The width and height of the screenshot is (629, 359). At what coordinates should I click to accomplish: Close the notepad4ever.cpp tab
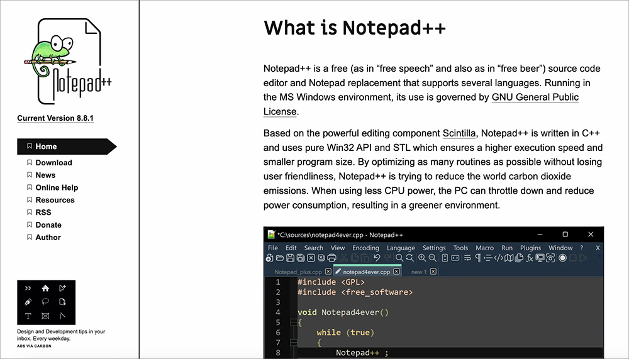coord(396,272)
